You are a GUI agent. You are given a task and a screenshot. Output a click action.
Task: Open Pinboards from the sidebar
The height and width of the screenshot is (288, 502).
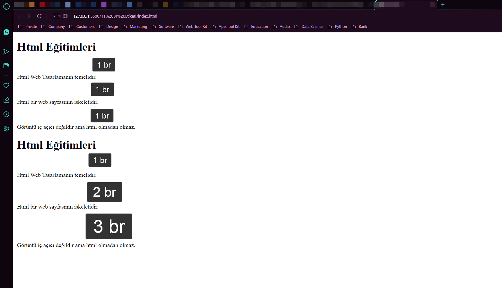click(6, 100)
